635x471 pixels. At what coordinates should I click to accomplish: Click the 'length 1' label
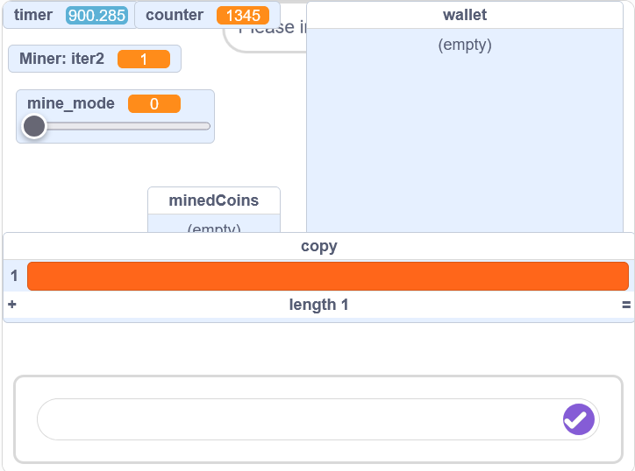click(x=318, y=305)
